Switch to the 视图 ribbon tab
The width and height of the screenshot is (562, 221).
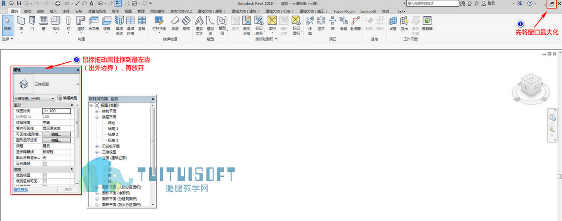click(x=128, y=11)
